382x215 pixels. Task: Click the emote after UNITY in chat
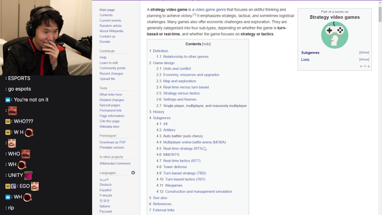(28, 175)
